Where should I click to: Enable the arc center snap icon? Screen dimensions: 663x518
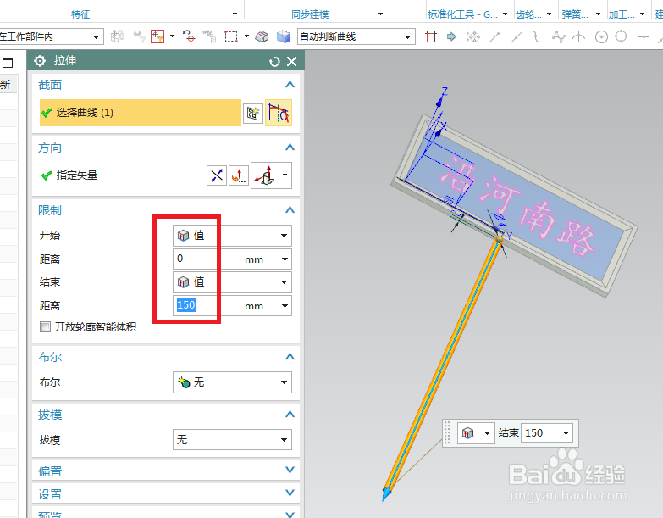click(601, 37)
